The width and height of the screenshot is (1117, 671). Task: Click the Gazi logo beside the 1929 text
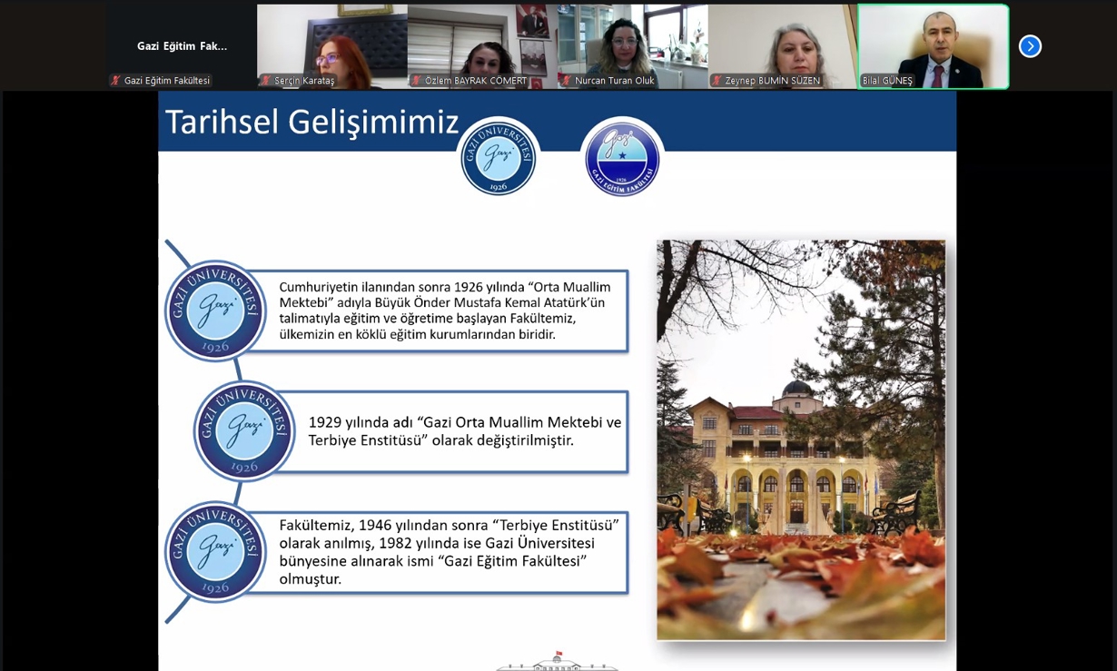(244, 431)
